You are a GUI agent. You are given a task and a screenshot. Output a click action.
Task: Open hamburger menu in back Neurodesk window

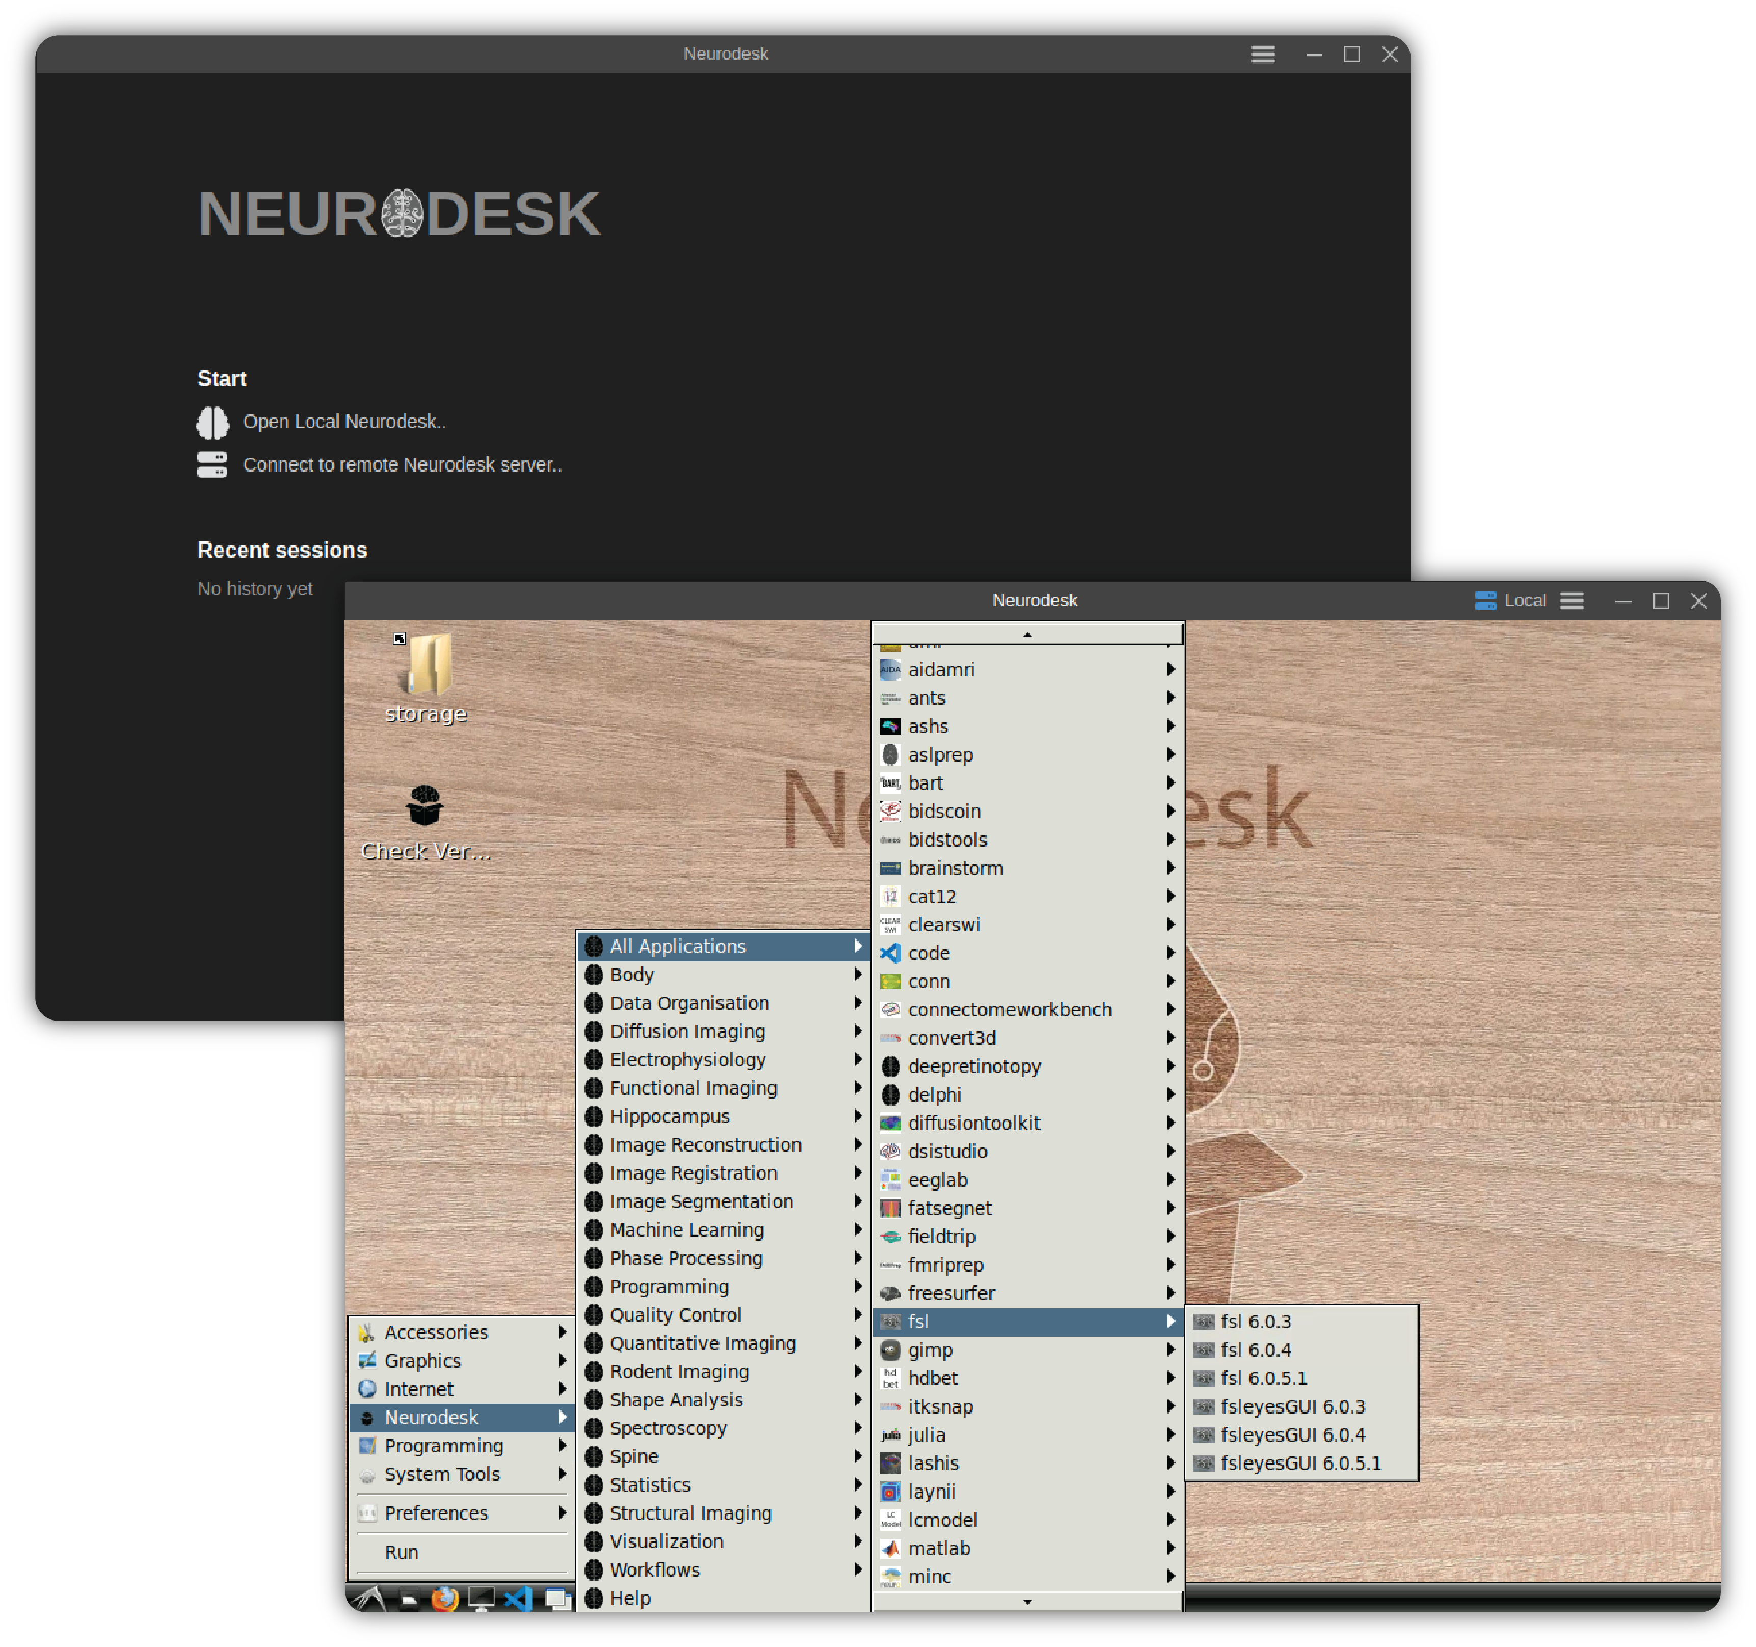pos(1263,55)
